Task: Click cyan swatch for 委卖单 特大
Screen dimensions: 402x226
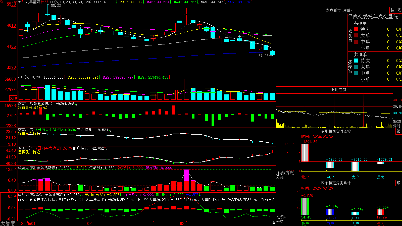Action: tap(356, 61)
